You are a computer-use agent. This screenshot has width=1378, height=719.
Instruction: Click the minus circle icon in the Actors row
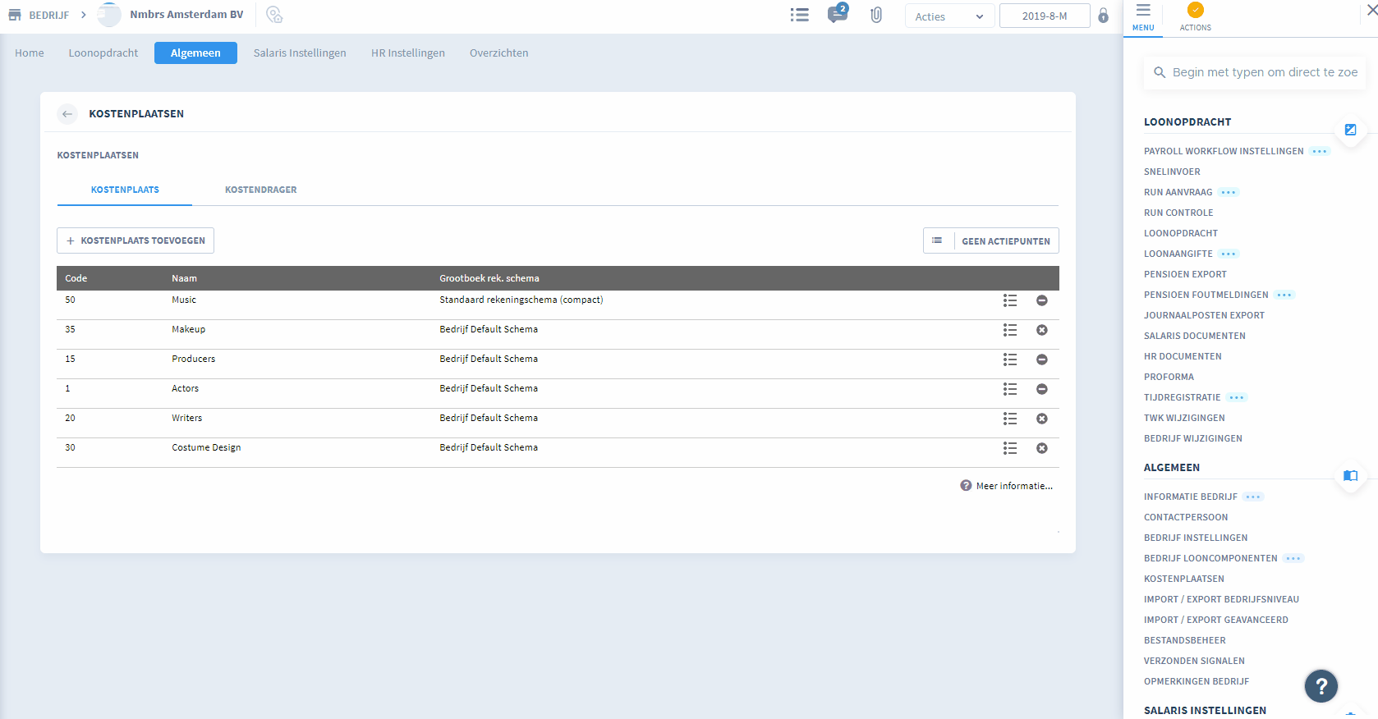[1042, 389]
